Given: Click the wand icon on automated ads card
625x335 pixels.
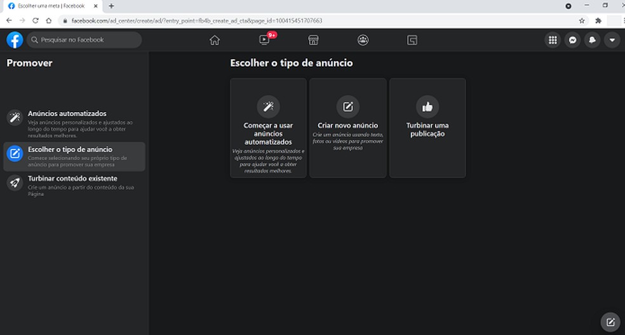Looking at the screenshot, I should tap(268, 107).
